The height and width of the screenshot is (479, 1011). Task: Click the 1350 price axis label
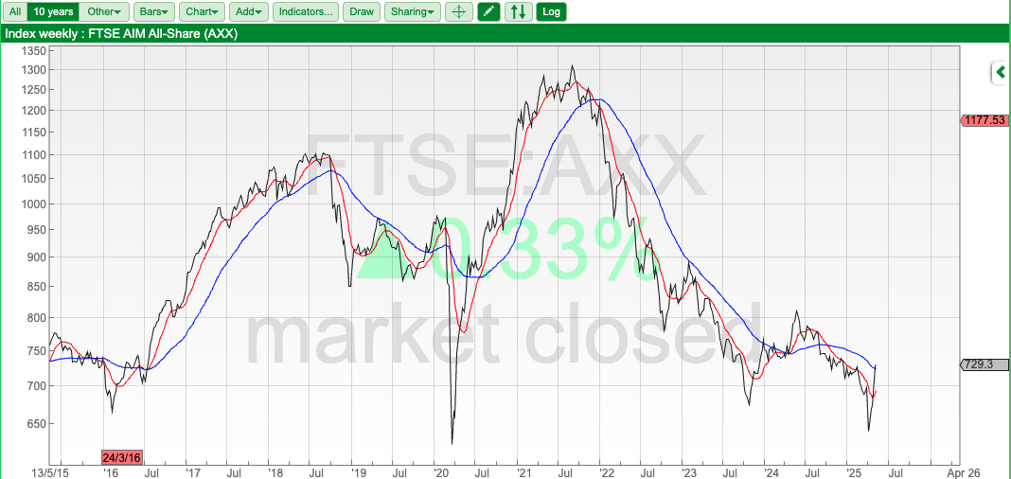pyautogui.click(x=32, y=51)
